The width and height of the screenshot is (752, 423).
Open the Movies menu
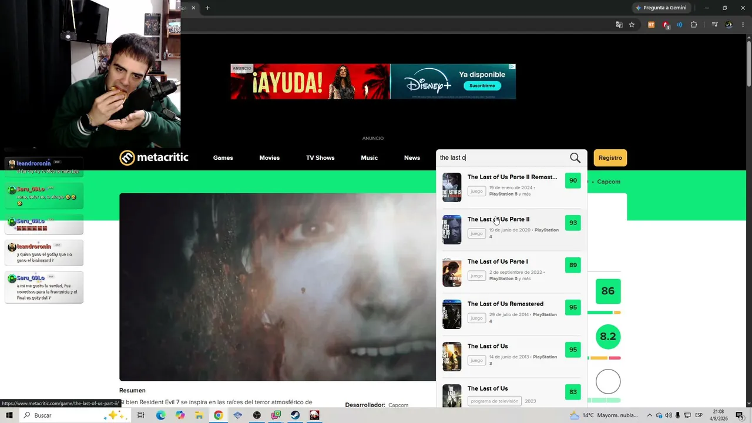click(270, 157)
